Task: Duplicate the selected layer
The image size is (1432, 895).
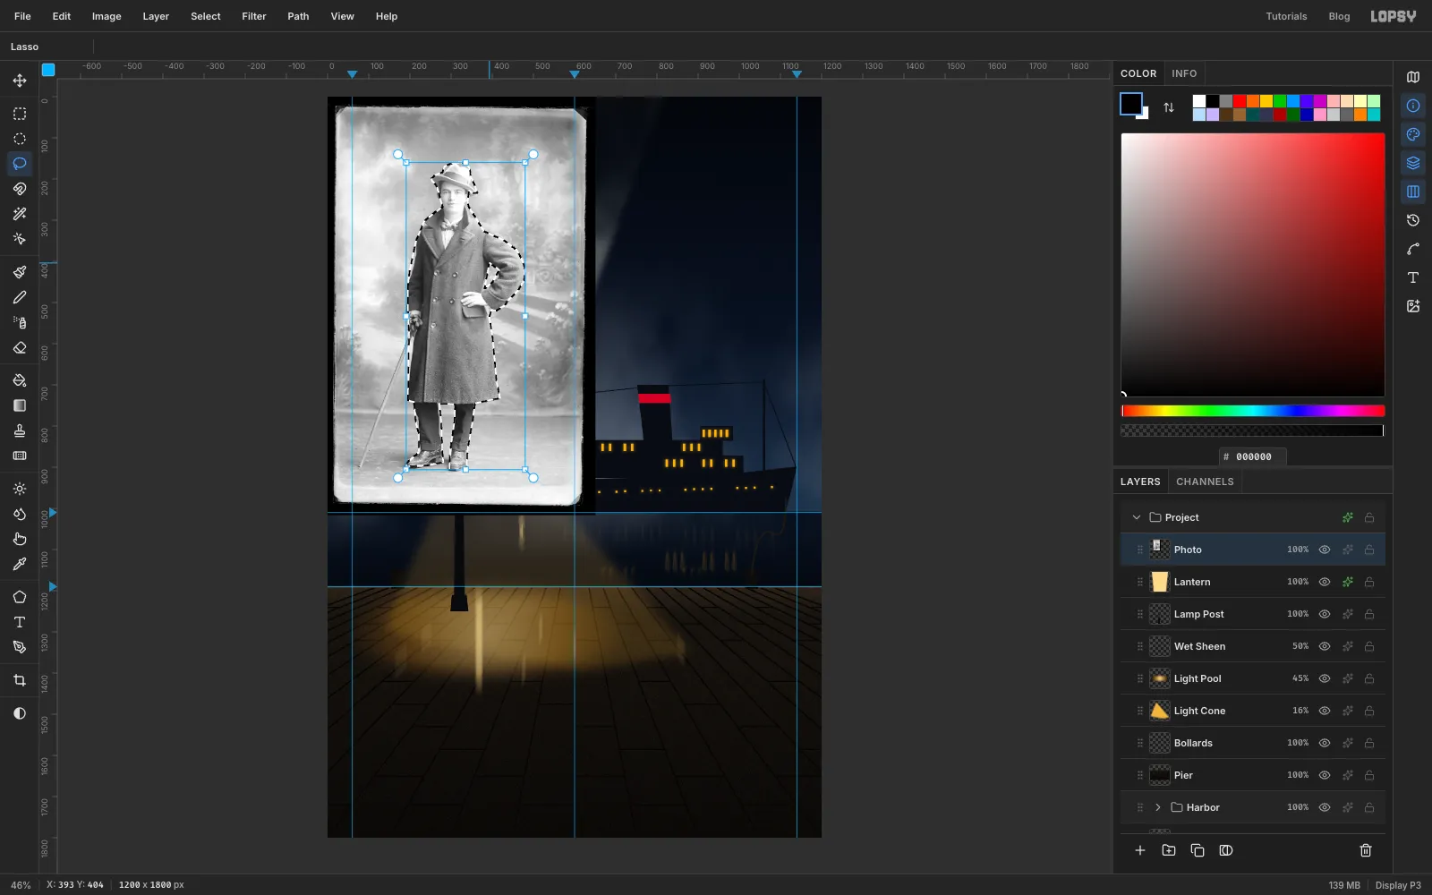Action: coord(1198,850)
